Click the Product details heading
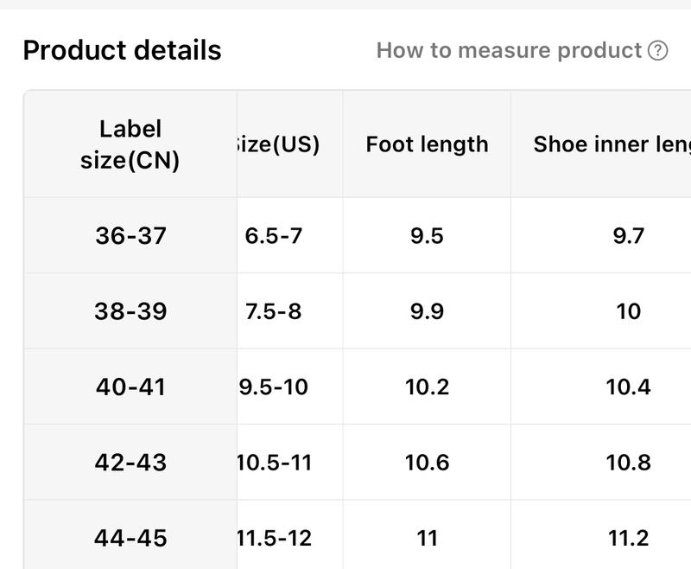Image resolution: width=691 pixels, height=569 pixels. click(122, 51)
